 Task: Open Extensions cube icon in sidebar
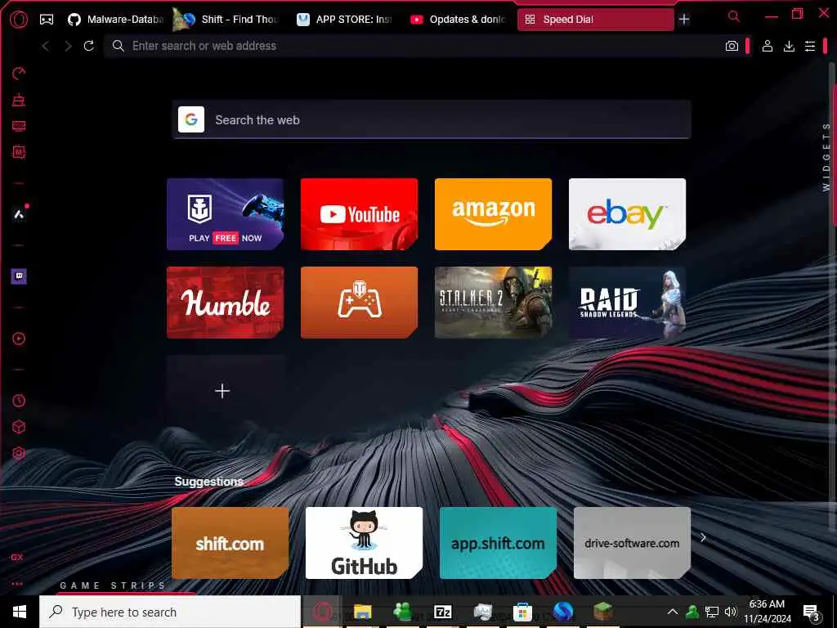tap(19, 427)
